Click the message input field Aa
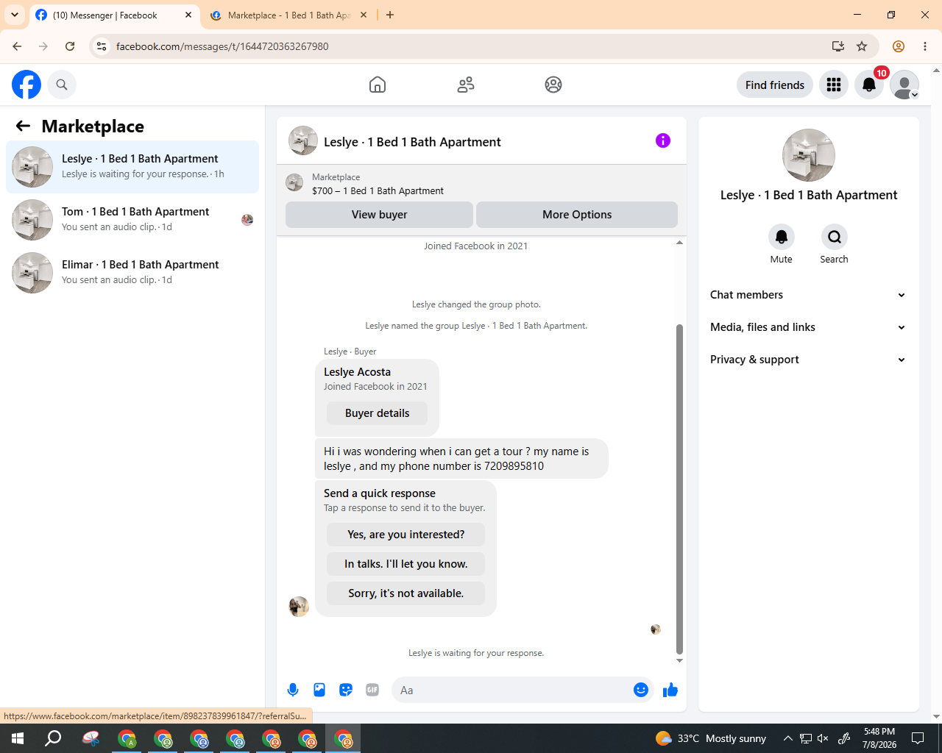Screen dimensions: 942x753 click(511, 690)
